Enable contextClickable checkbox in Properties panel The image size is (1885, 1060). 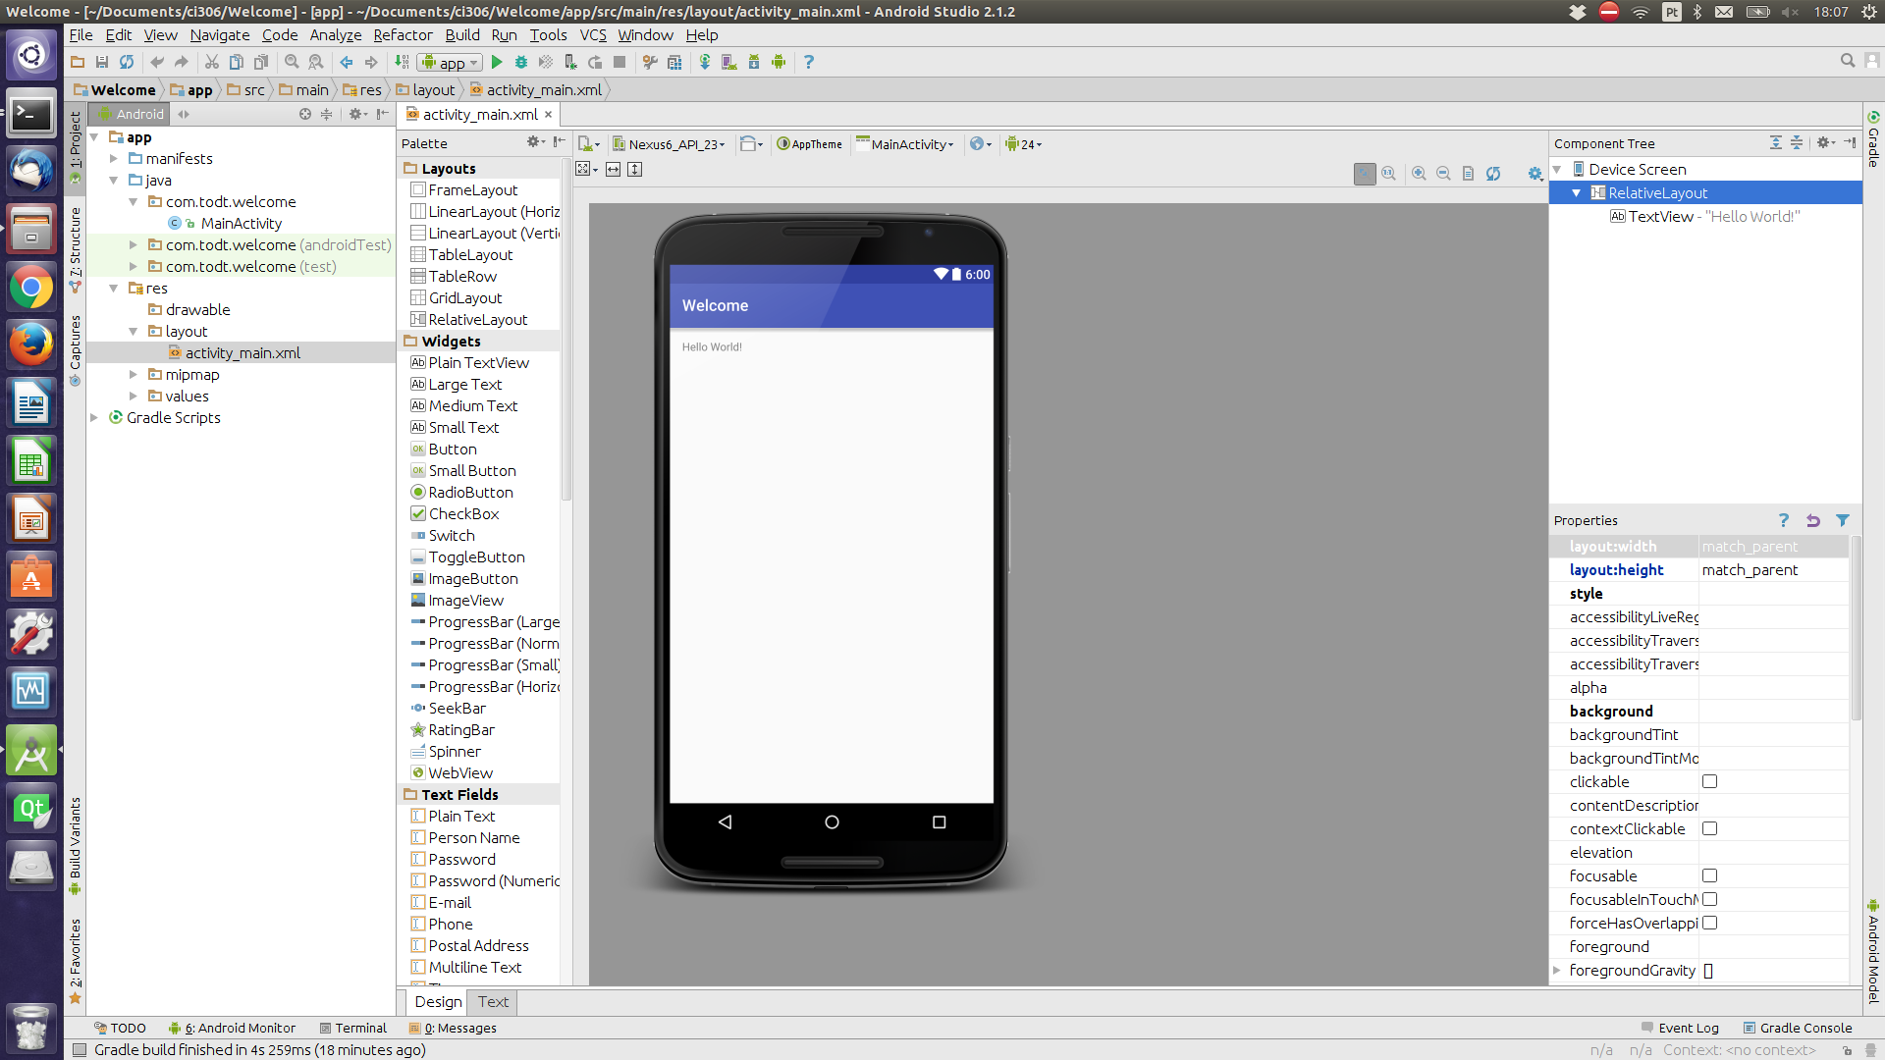click(1710, 828)
